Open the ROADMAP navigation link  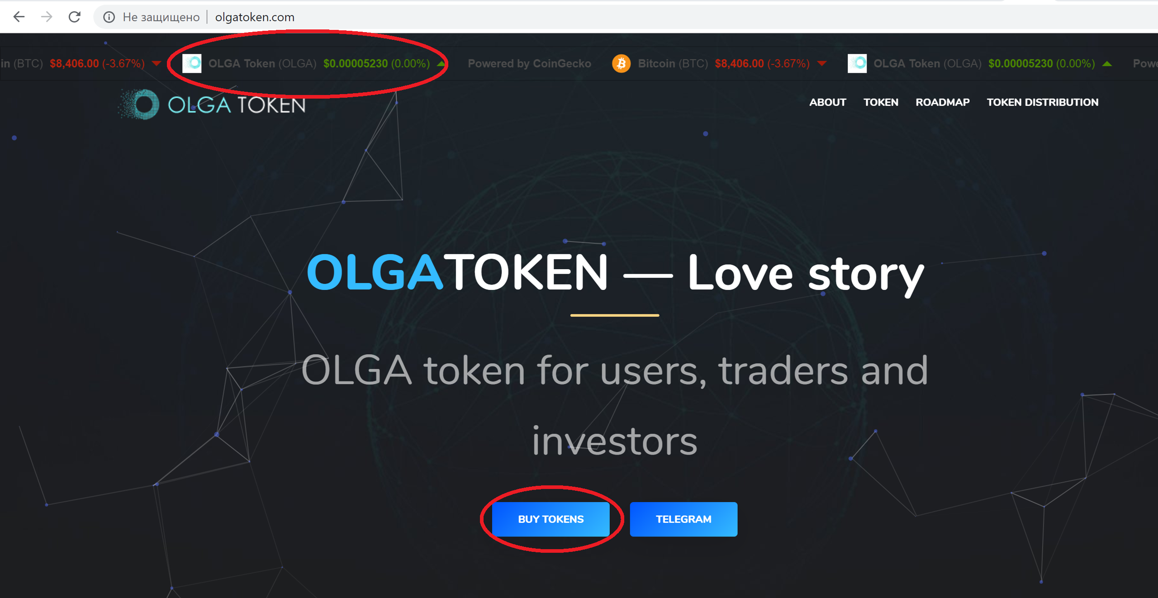pyautogui.click(x=942, y=102)
